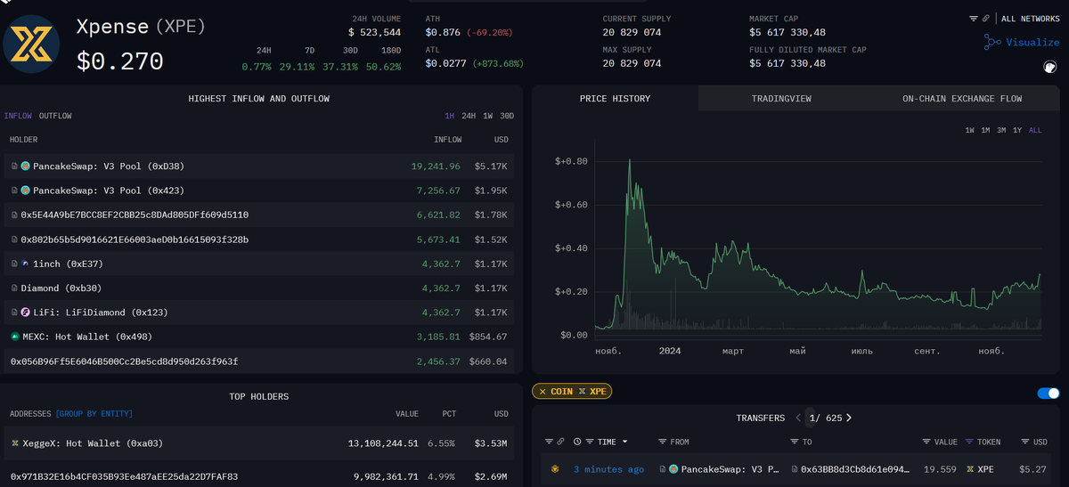Switch to On-Chain Exchange Flow tab

click(x=962, y=99)
